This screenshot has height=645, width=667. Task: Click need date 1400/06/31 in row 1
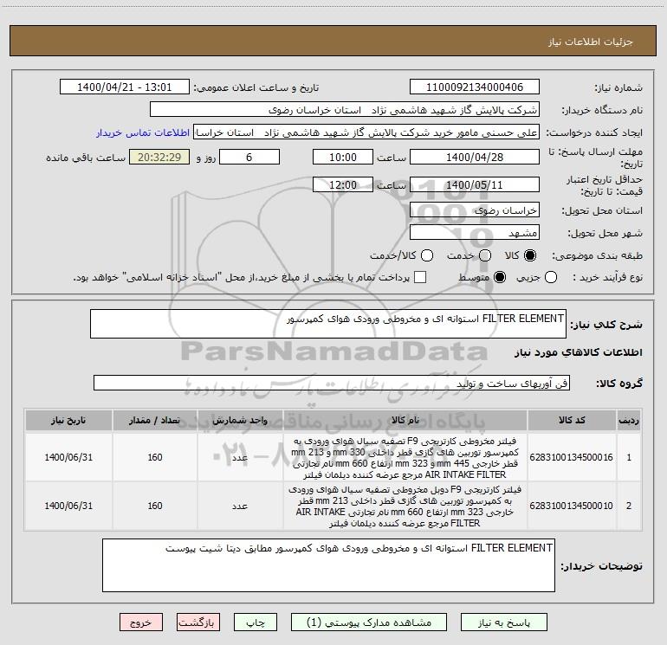(68, 457)
